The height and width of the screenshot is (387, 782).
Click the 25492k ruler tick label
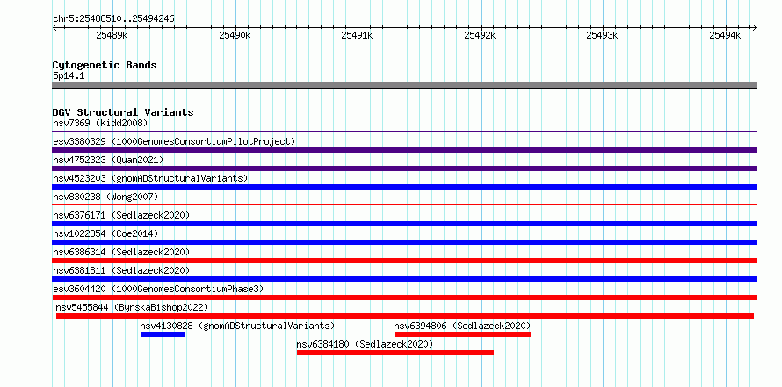(480, 35)
